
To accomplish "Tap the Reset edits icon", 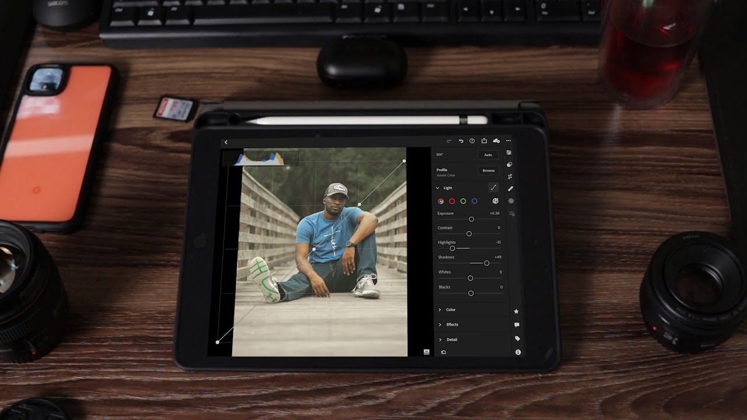I will (x=444, y=352).
